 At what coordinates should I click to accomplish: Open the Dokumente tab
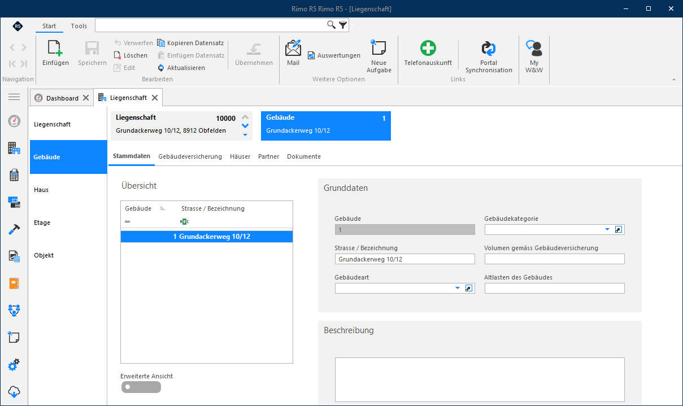tap(304, 156)
